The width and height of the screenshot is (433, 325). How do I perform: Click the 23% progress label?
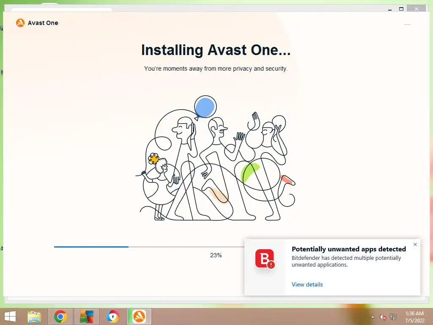[216, 255]
